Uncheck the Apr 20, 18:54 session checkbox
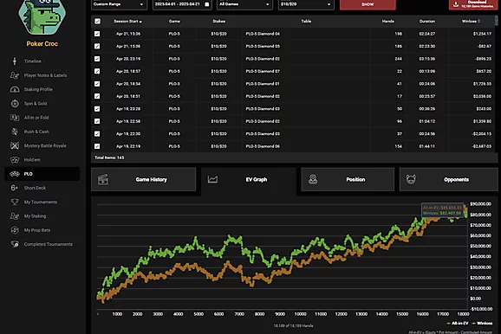Screen dimensions: 501x334 (97, 84)
